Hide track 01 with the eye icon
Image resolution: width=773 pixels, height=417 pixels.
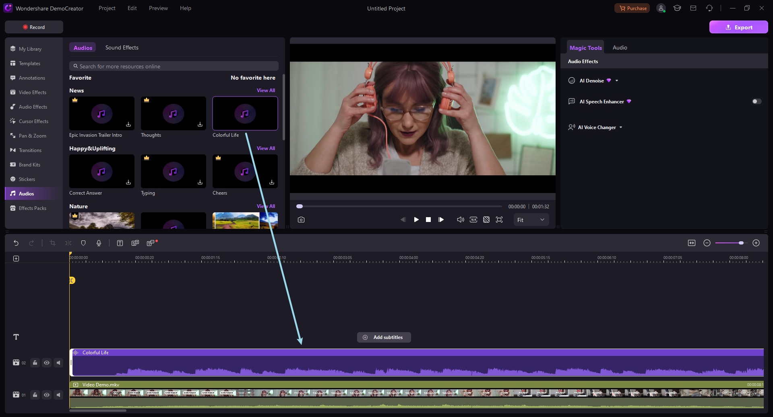tap(47, 395)
